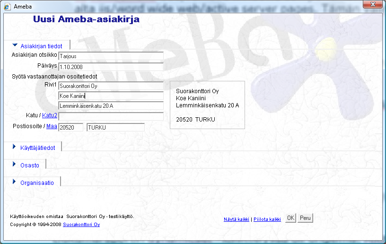Click the Näytä kaikki link
This screenshot has height=244, width=386.
(x=237, y=219)
